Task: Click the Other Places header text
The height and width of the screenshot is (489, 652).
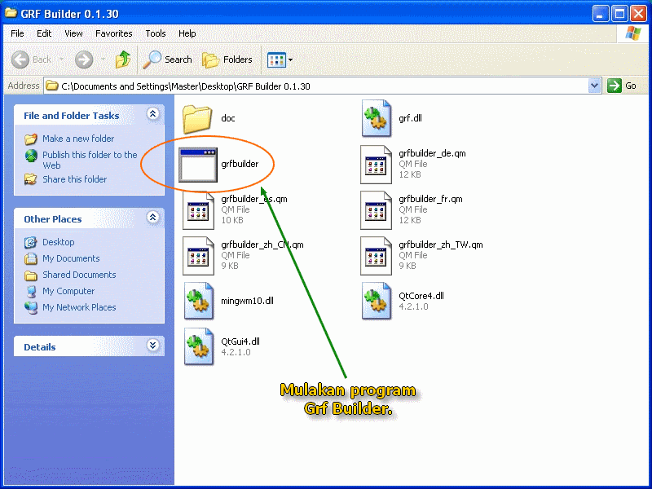Action: pos(53,219)
